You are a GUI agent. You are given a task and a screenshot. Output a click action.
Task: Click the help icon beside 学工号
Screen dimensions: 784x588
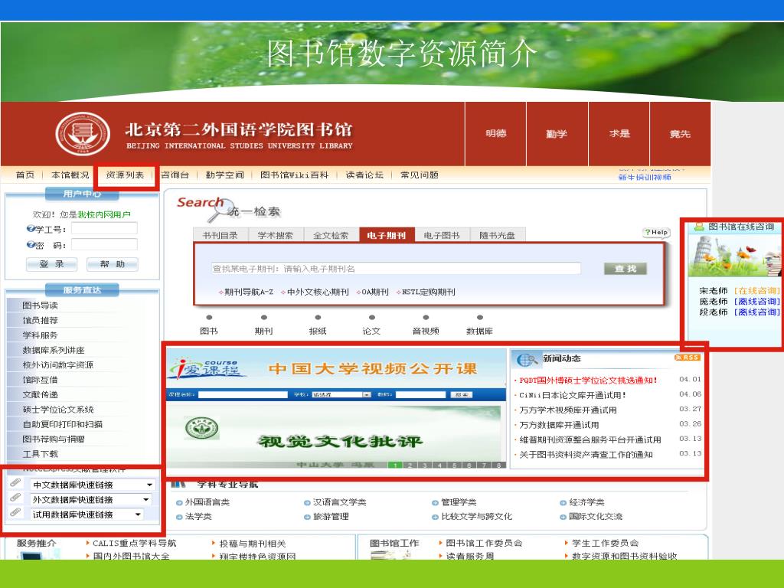31,228
